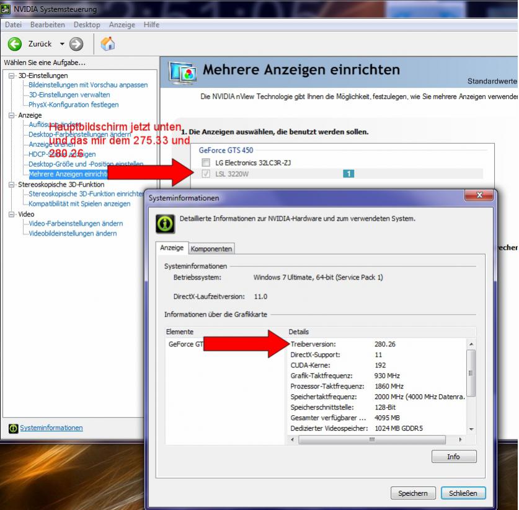Select the Anzeige tab in the dialog

click(x=172, y=248)
